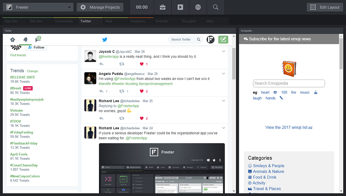The height and width of the screenshot is (196, 346).
Task: Open the Freeter project dropdown
Action: tap(38, 7)
